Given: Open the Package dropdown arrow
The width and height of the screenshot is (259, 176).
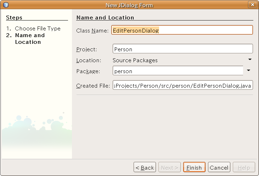Looking at the screenshot, I should 249,71.
